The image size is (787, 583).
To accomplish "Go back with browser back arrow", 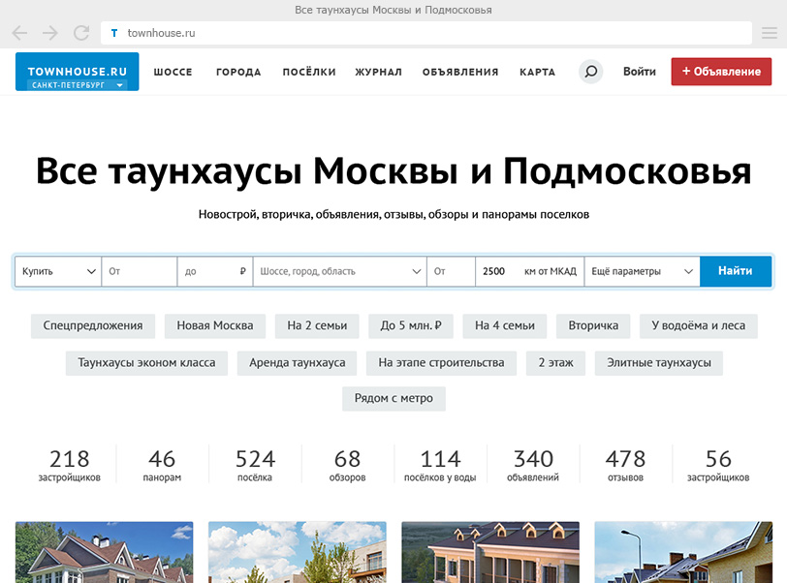I will tap(19, 33).
